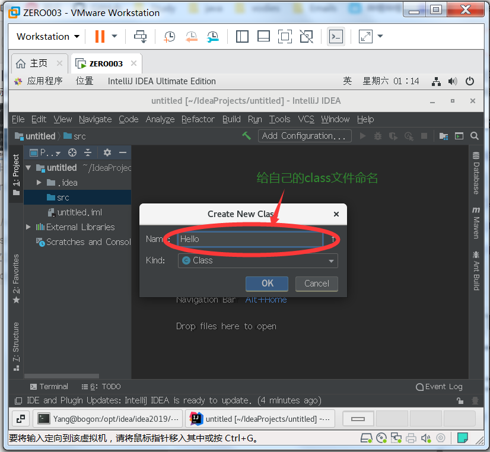The image size is (490, 452).
Task: Toggle the 7: Structure tool window tab
Action: coord(16,346)
